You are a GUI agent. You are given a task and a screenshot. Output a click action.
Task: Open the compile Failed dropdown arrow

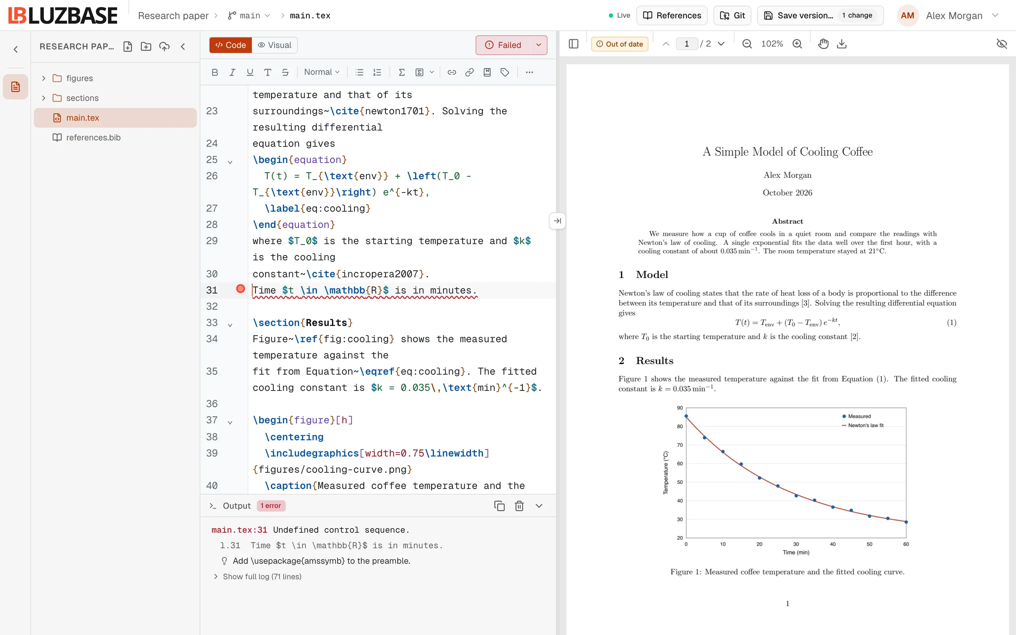point(539,45)
